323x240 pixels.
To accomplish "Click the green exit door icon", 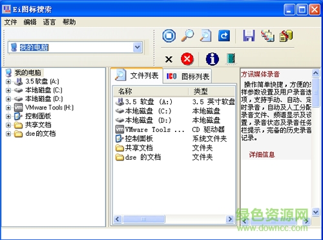I will (231, 58).
